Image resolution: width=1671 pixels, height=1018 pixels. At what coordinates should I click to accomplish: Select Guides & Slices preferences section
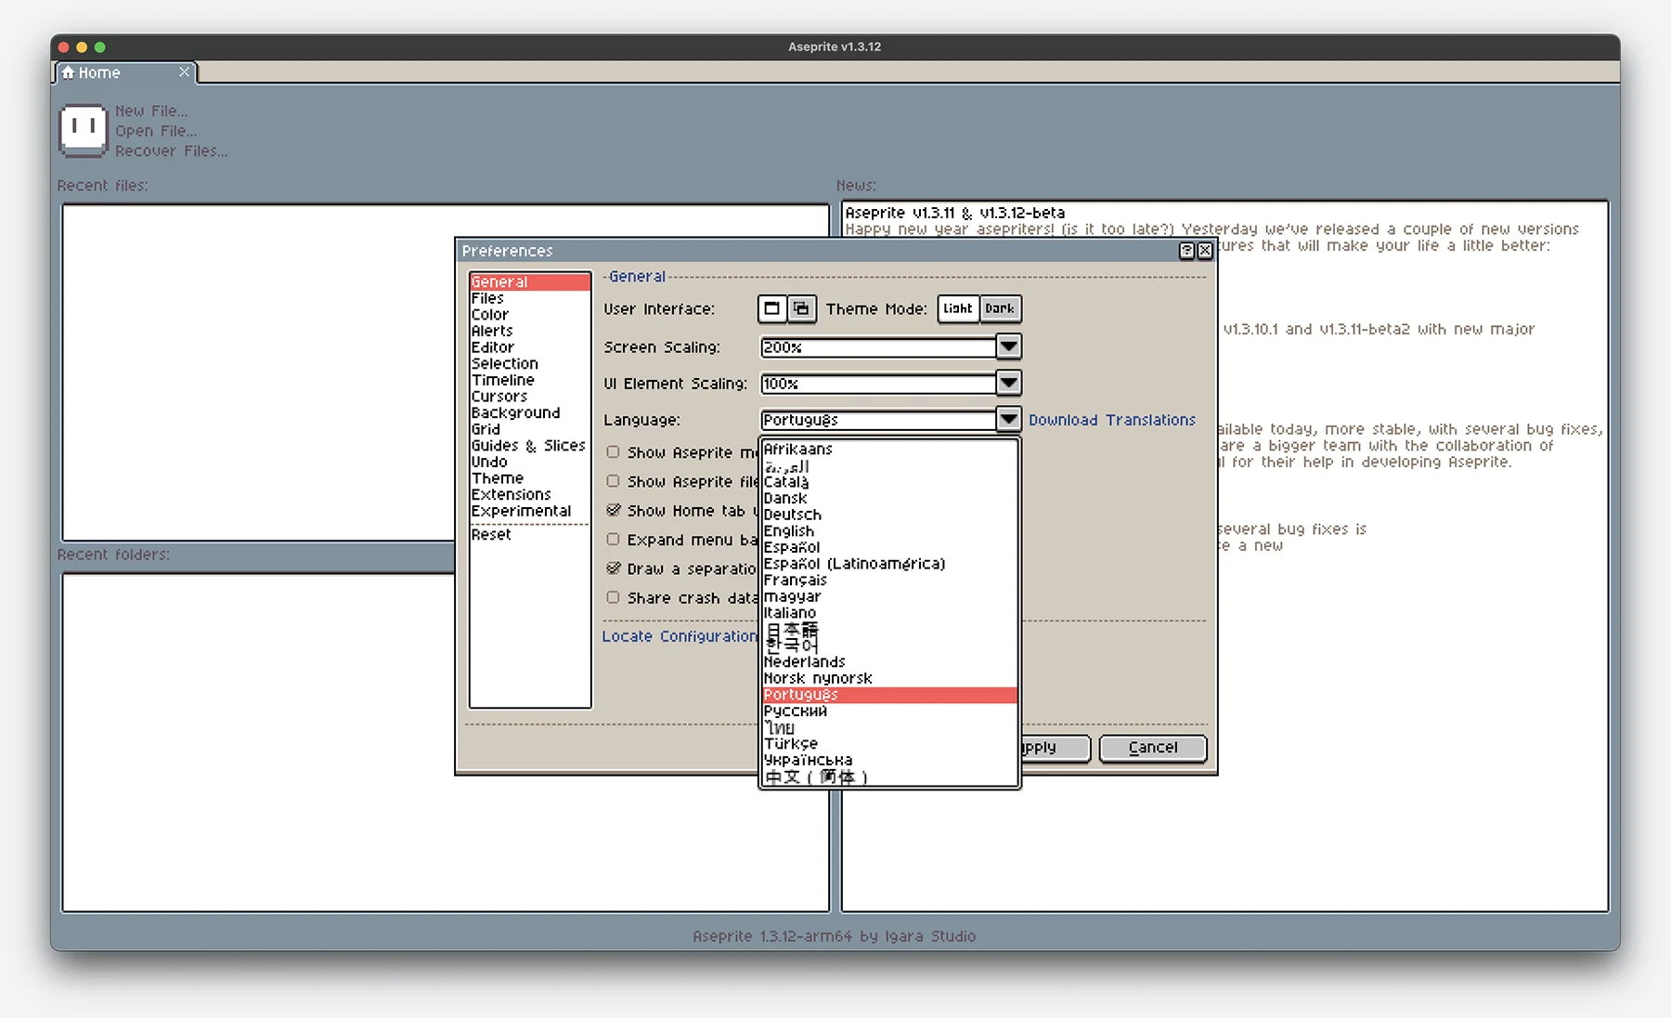coord(530,446)
